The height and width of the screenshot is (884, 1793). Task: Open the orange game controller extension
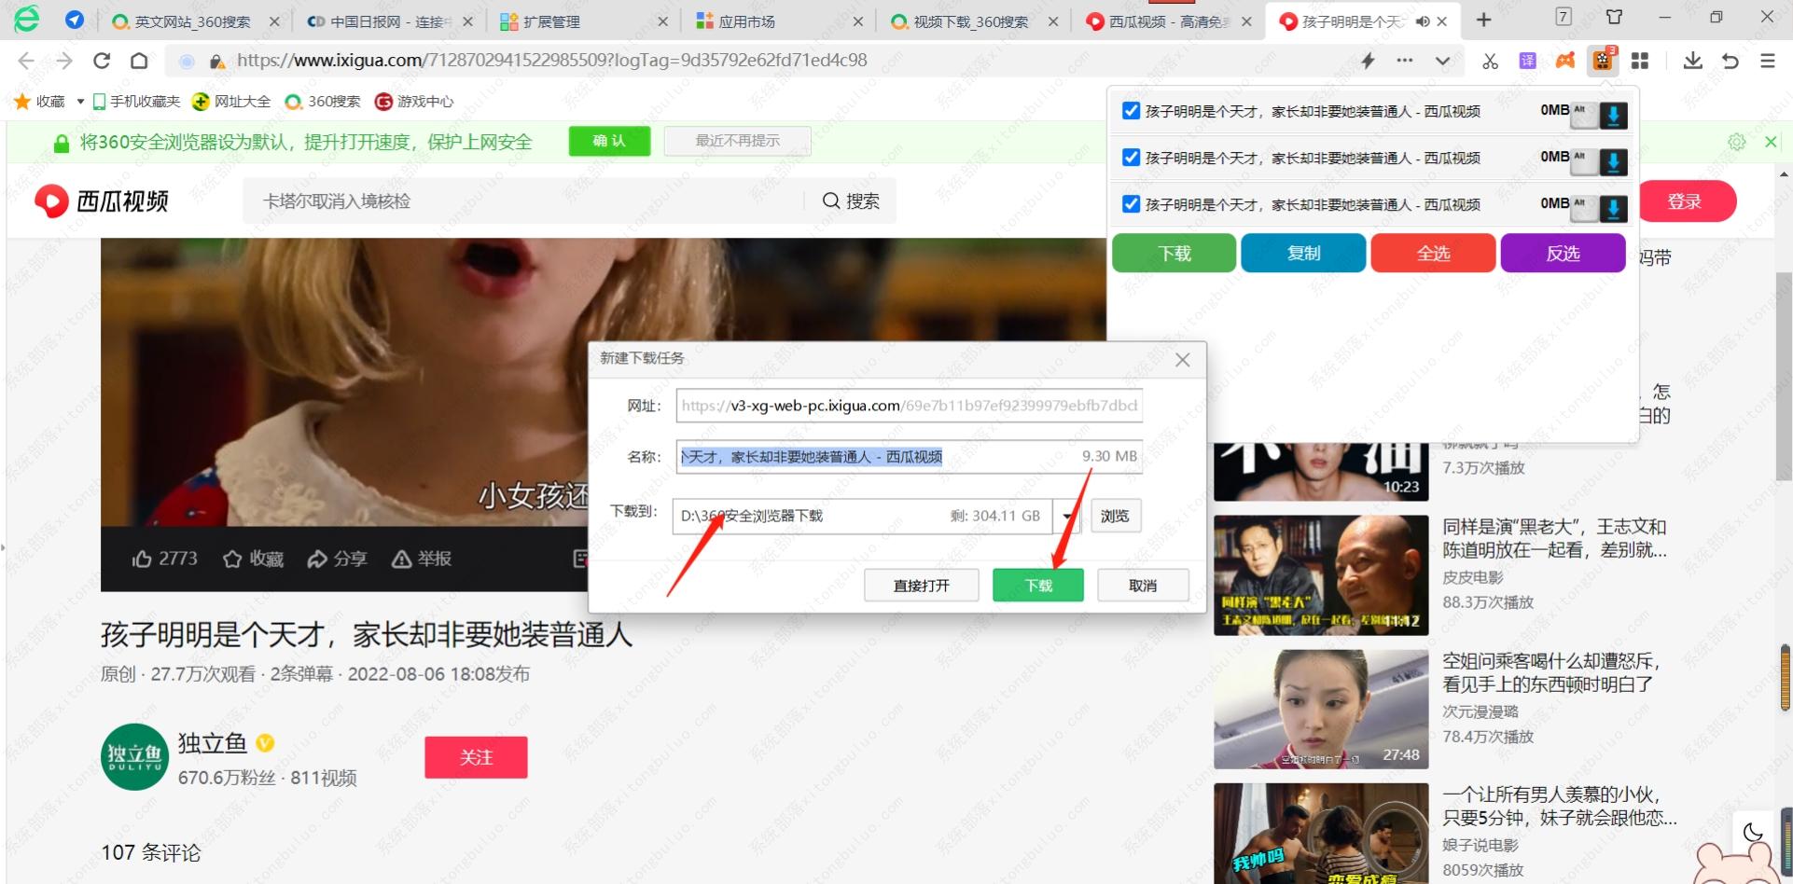pyautogui.click(x=1564, y=62)
